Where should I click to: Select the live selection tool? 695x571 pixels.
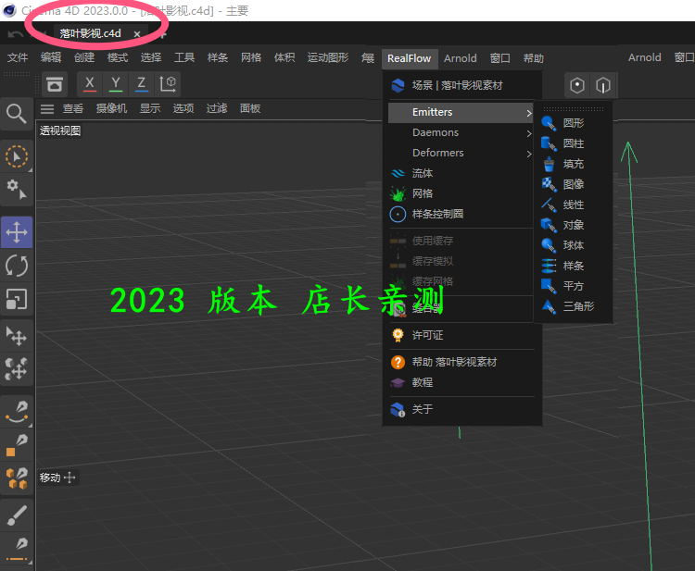point(17,156)
